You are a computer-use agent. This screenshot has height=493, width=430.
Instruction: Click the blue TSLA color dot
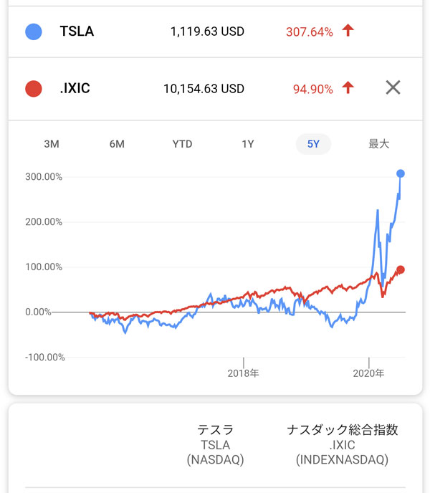tap(33, 32)
